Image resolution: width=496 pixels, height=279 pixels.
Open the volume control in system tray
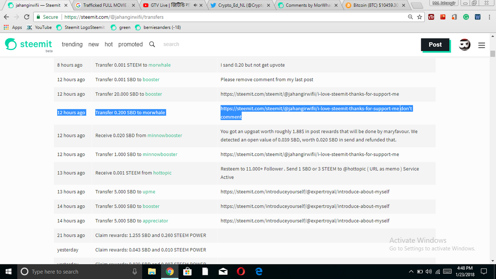click(x=429, y=272)
